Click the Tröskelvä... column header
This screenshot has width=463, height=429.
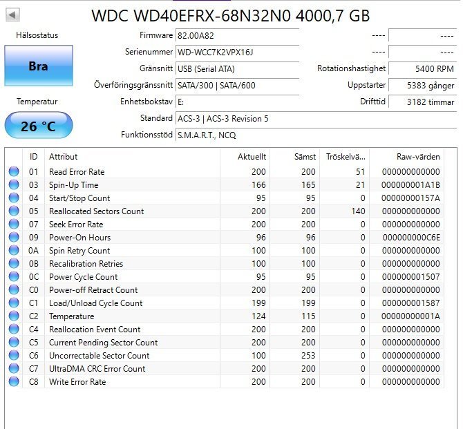(344, 157)
